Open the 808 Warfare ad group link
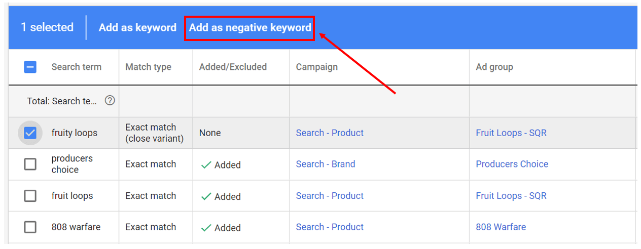641x249 pixels. tap(501, 227)
